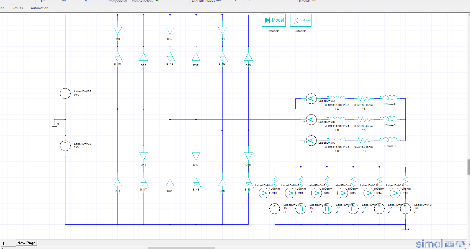Image resolution: width=470 pixels, height=249 pixels.
Task: Click the LabelID=VIA text label
Action: tap(326, 101)
